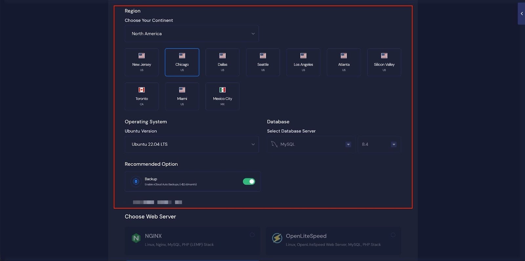Select the New Jersey US flag icon

pyautogui.click(x=141, y=56)
